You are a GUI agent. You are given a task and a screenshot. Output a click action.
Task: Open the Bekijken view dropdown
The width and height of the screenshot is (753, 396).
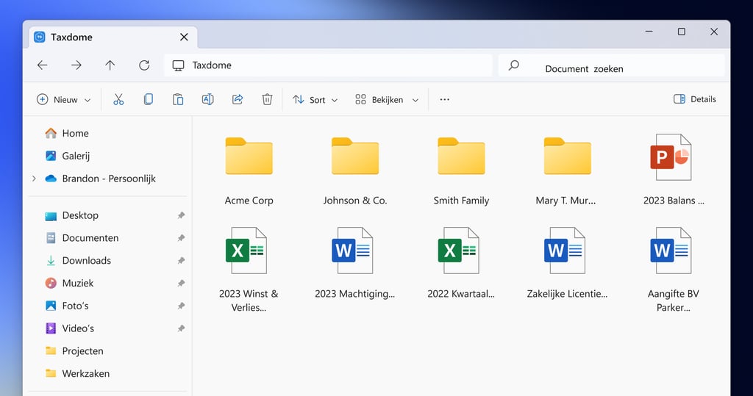coord(387,100)
